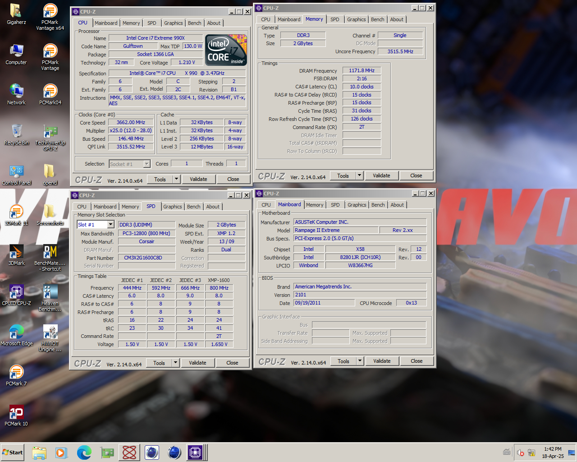Click the XMP-1600 voltage 1.650 V cell
577x462 pixels.
(x=219, y=344)
